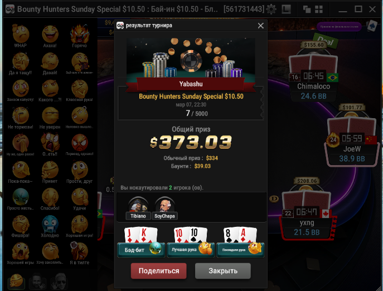383x291 pixels.
Task: Switch to the emoji tab at bottom
Action: point(16,281)
